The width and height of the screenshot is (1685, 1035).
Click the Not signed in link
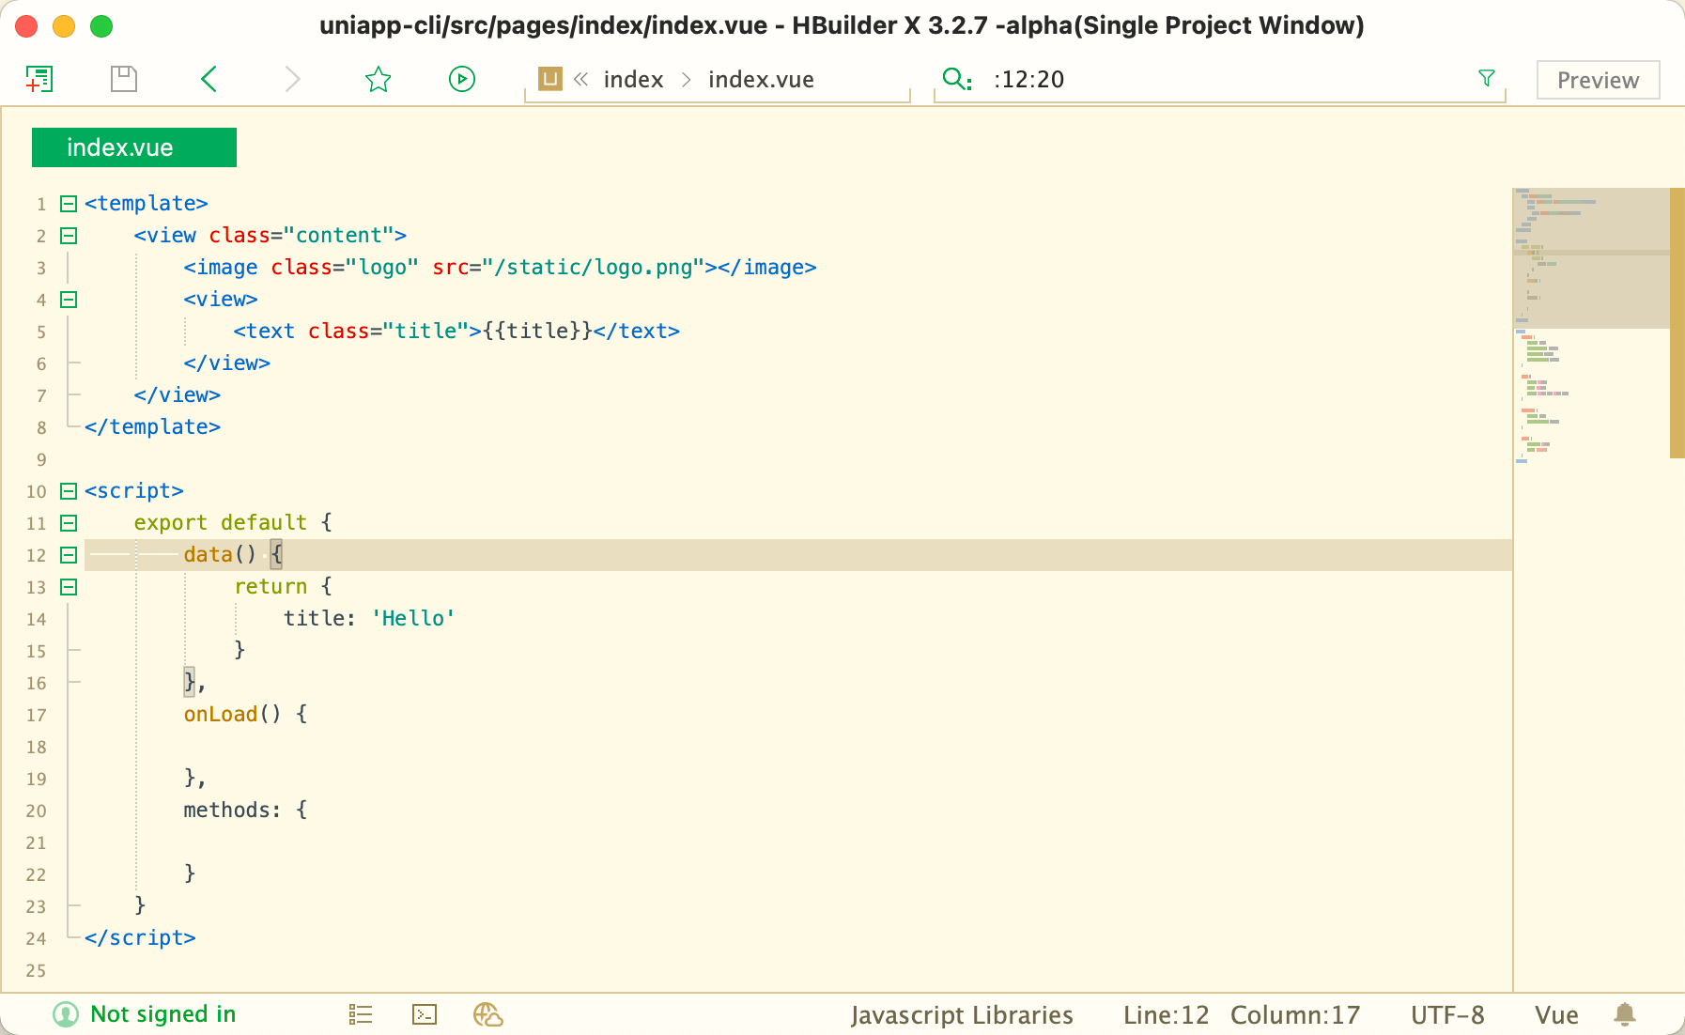(162, 1014)
